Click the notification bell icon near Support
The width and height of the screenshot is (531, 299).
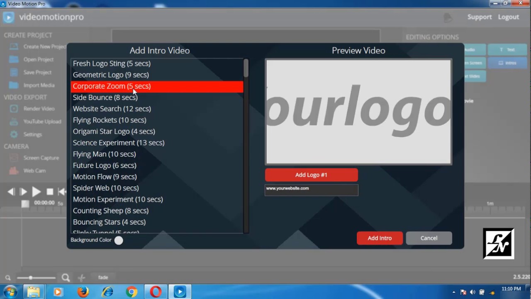coord(448,17)
